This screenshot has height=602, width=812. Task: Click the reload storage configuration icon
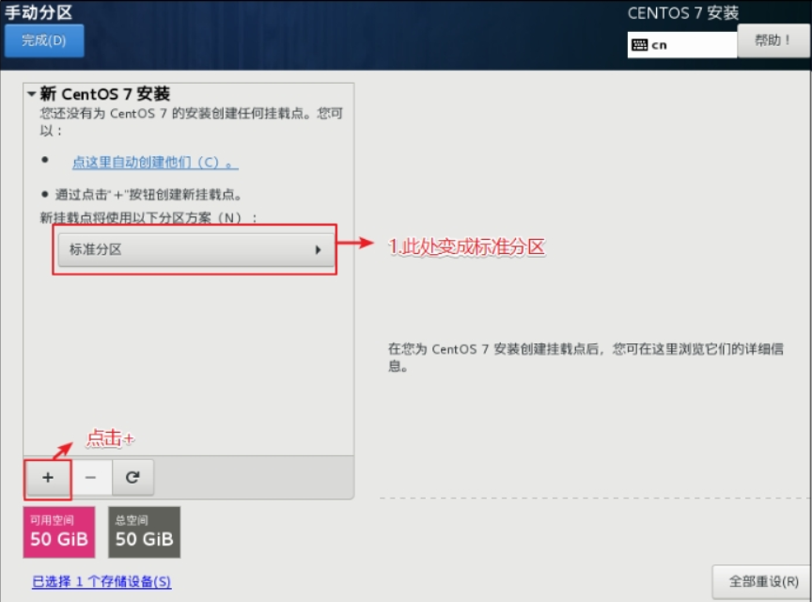pos(133,477)
